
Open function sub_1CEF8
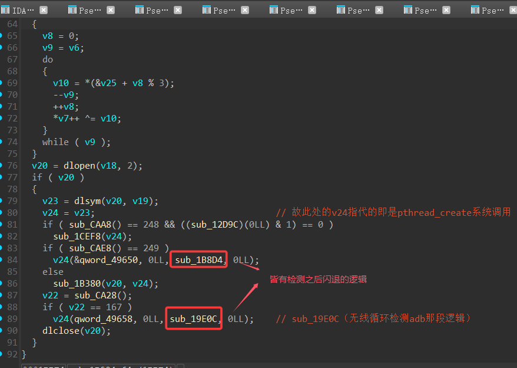(x=77, y=236)
